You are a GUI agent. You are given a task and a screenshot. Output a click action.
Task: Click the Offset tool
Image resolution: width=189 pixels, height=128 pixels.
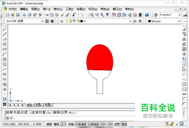click(184, 44)
